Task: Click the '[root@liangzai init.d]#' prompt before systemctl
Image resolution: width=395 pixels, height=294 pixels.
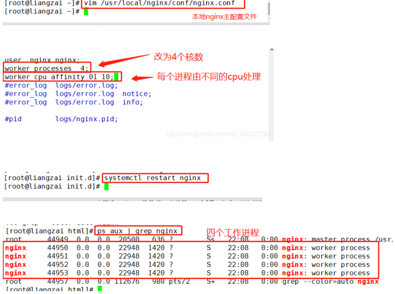Action: pos(52,178)
